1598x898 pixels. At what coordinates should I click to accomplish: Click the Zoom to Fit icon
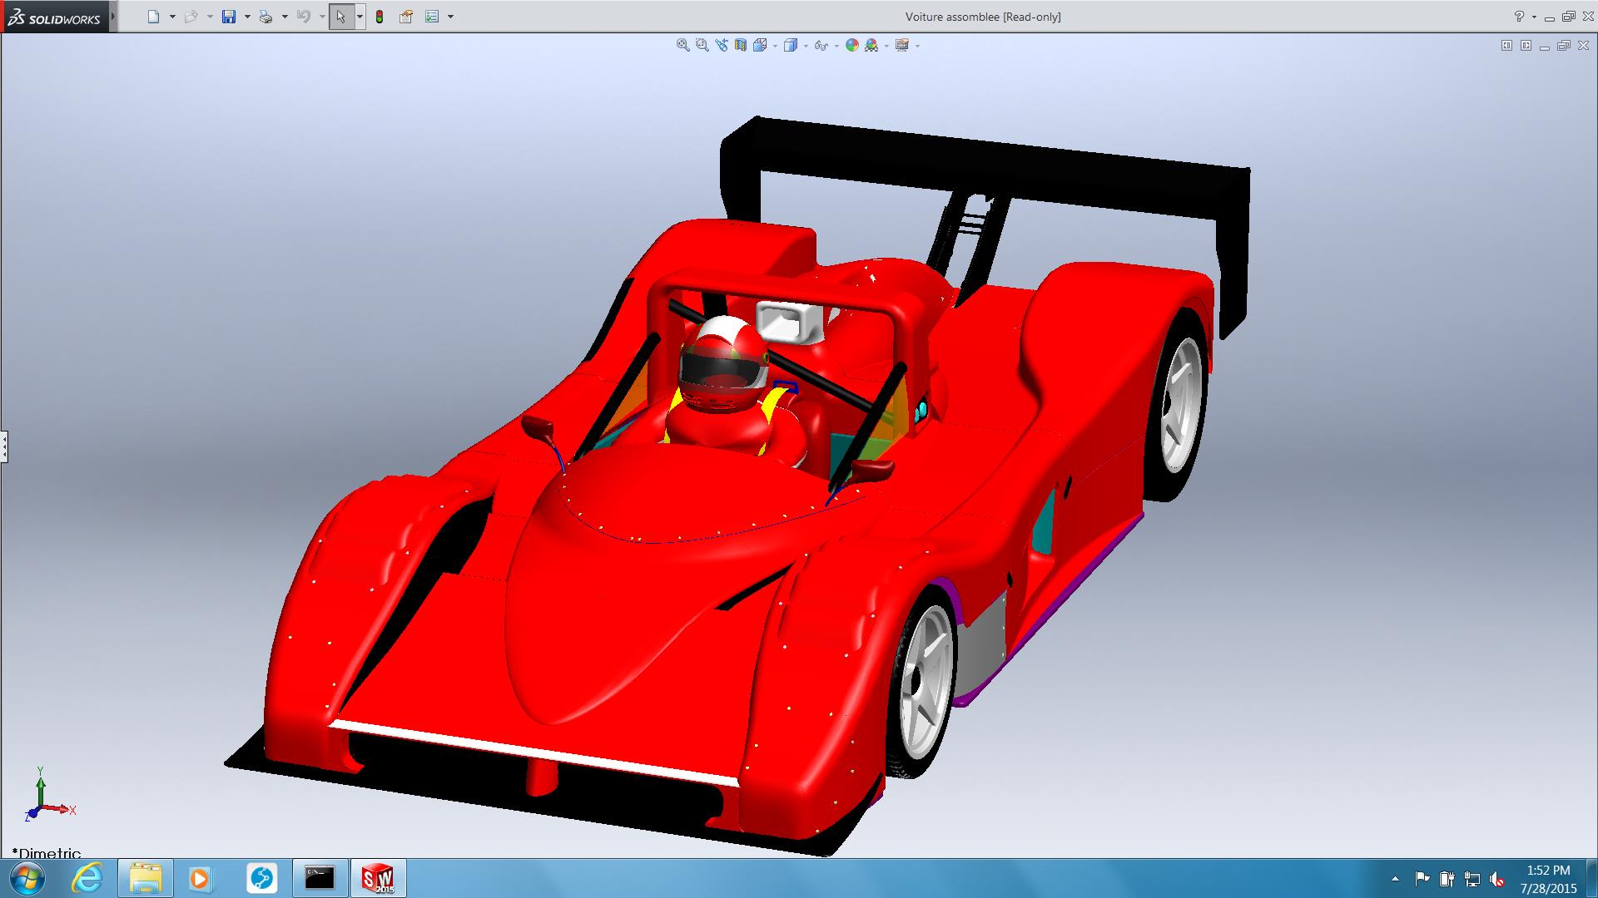[682, 46]
